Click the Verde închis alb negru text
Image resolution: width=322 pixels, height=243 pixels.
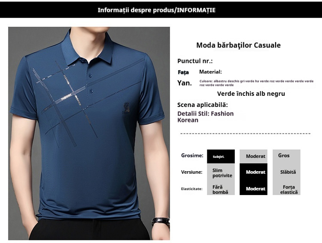251,94
